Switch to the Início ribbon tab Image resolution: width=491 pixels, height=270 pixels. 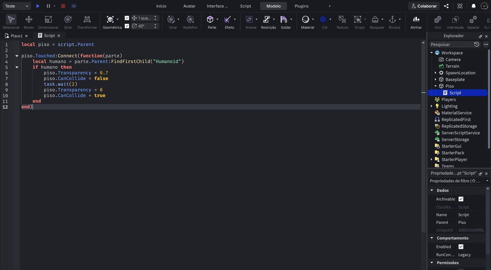(x=161, y=6)
